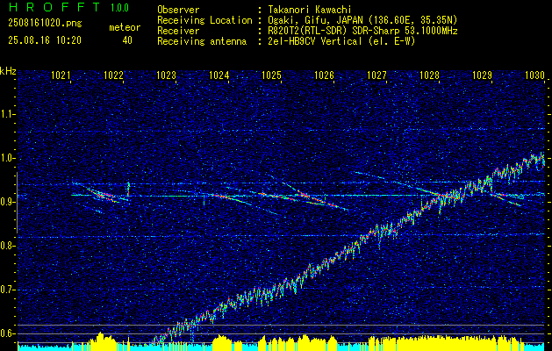Click the meteor count 40
The height and width of the screenshot is (351, 552).
(x=127, y=40)
